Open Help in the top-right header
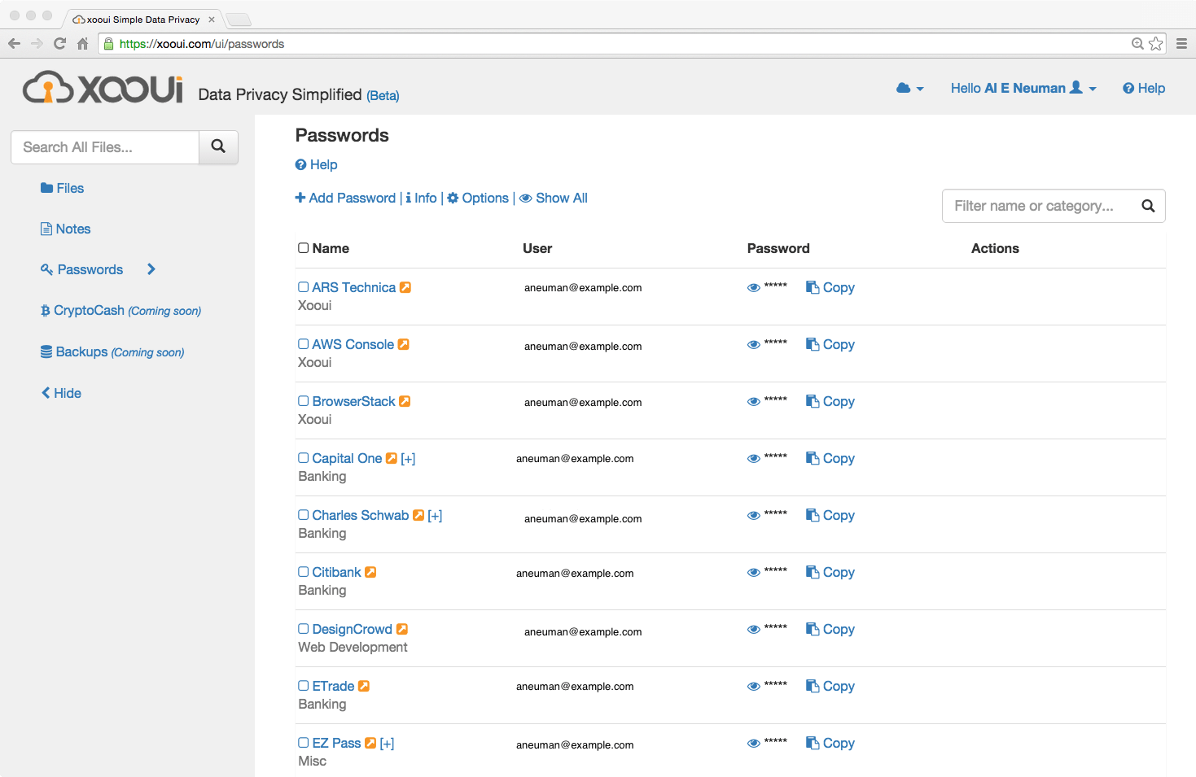The height and width of the screenshot is (777, 1196). pyautogui.click(x=1144, y=88)
